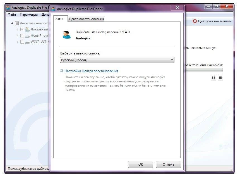Open the Настройка Центра восстановления link
This screenshot has height=179, width=240.
(91, 71)
